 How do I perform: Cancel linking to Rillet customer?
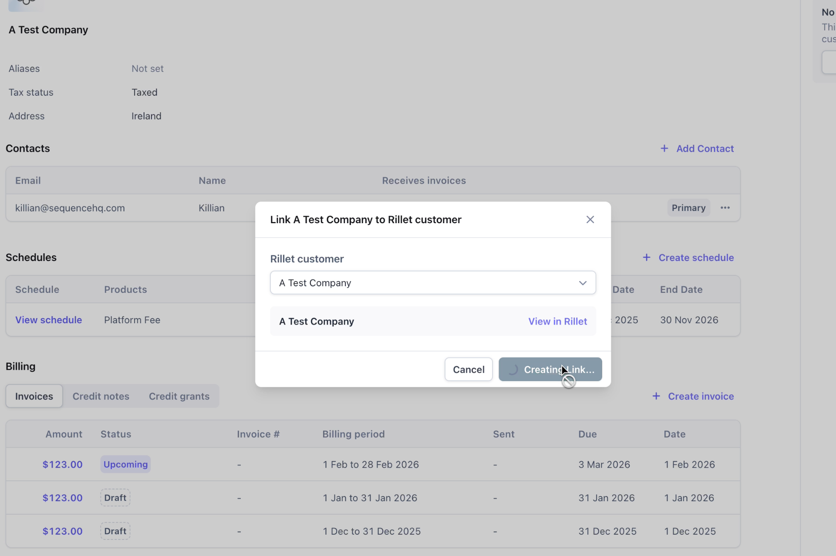click(469, 369)
